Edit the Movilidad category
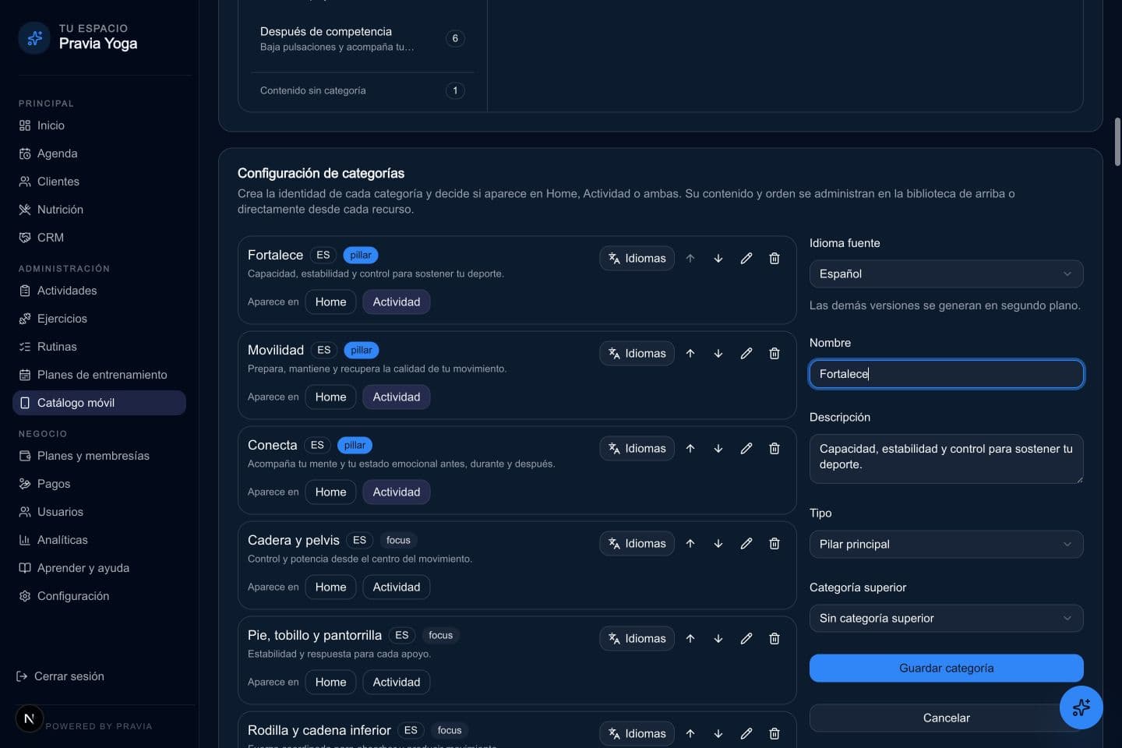 click(746, 353)
